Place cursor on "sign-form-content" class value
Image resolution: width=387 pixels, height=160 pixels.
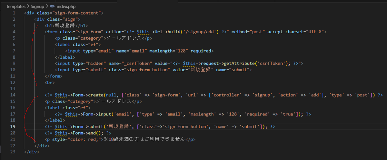click(x=78, y=13)
